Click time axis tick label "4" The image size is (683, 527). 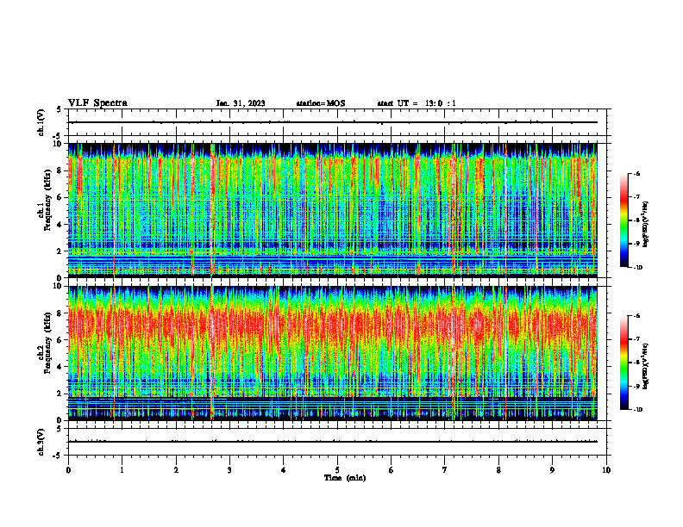pyautogui.click(x=284, y=470)
